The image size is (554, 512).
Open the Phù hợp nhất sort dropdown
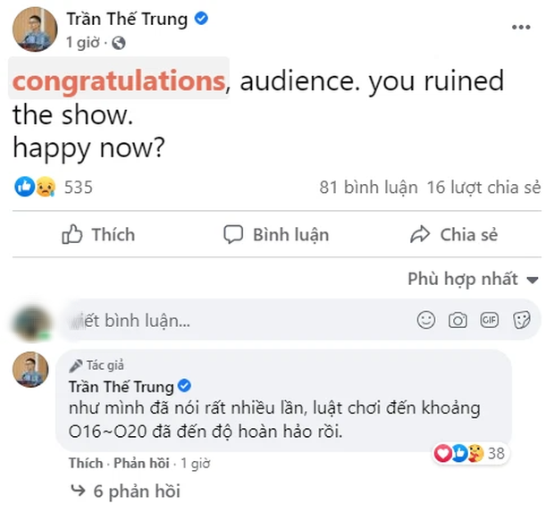474,280
